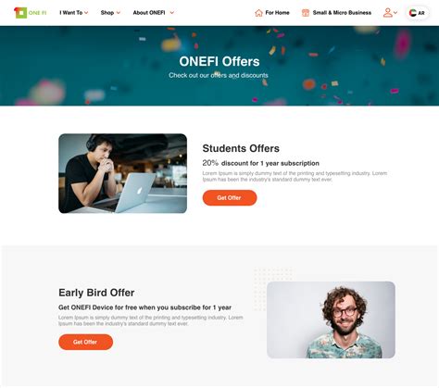
Task: Click Get Offer under Early Bird Offer
Action: pyautogui.click(x=85, y=342)
